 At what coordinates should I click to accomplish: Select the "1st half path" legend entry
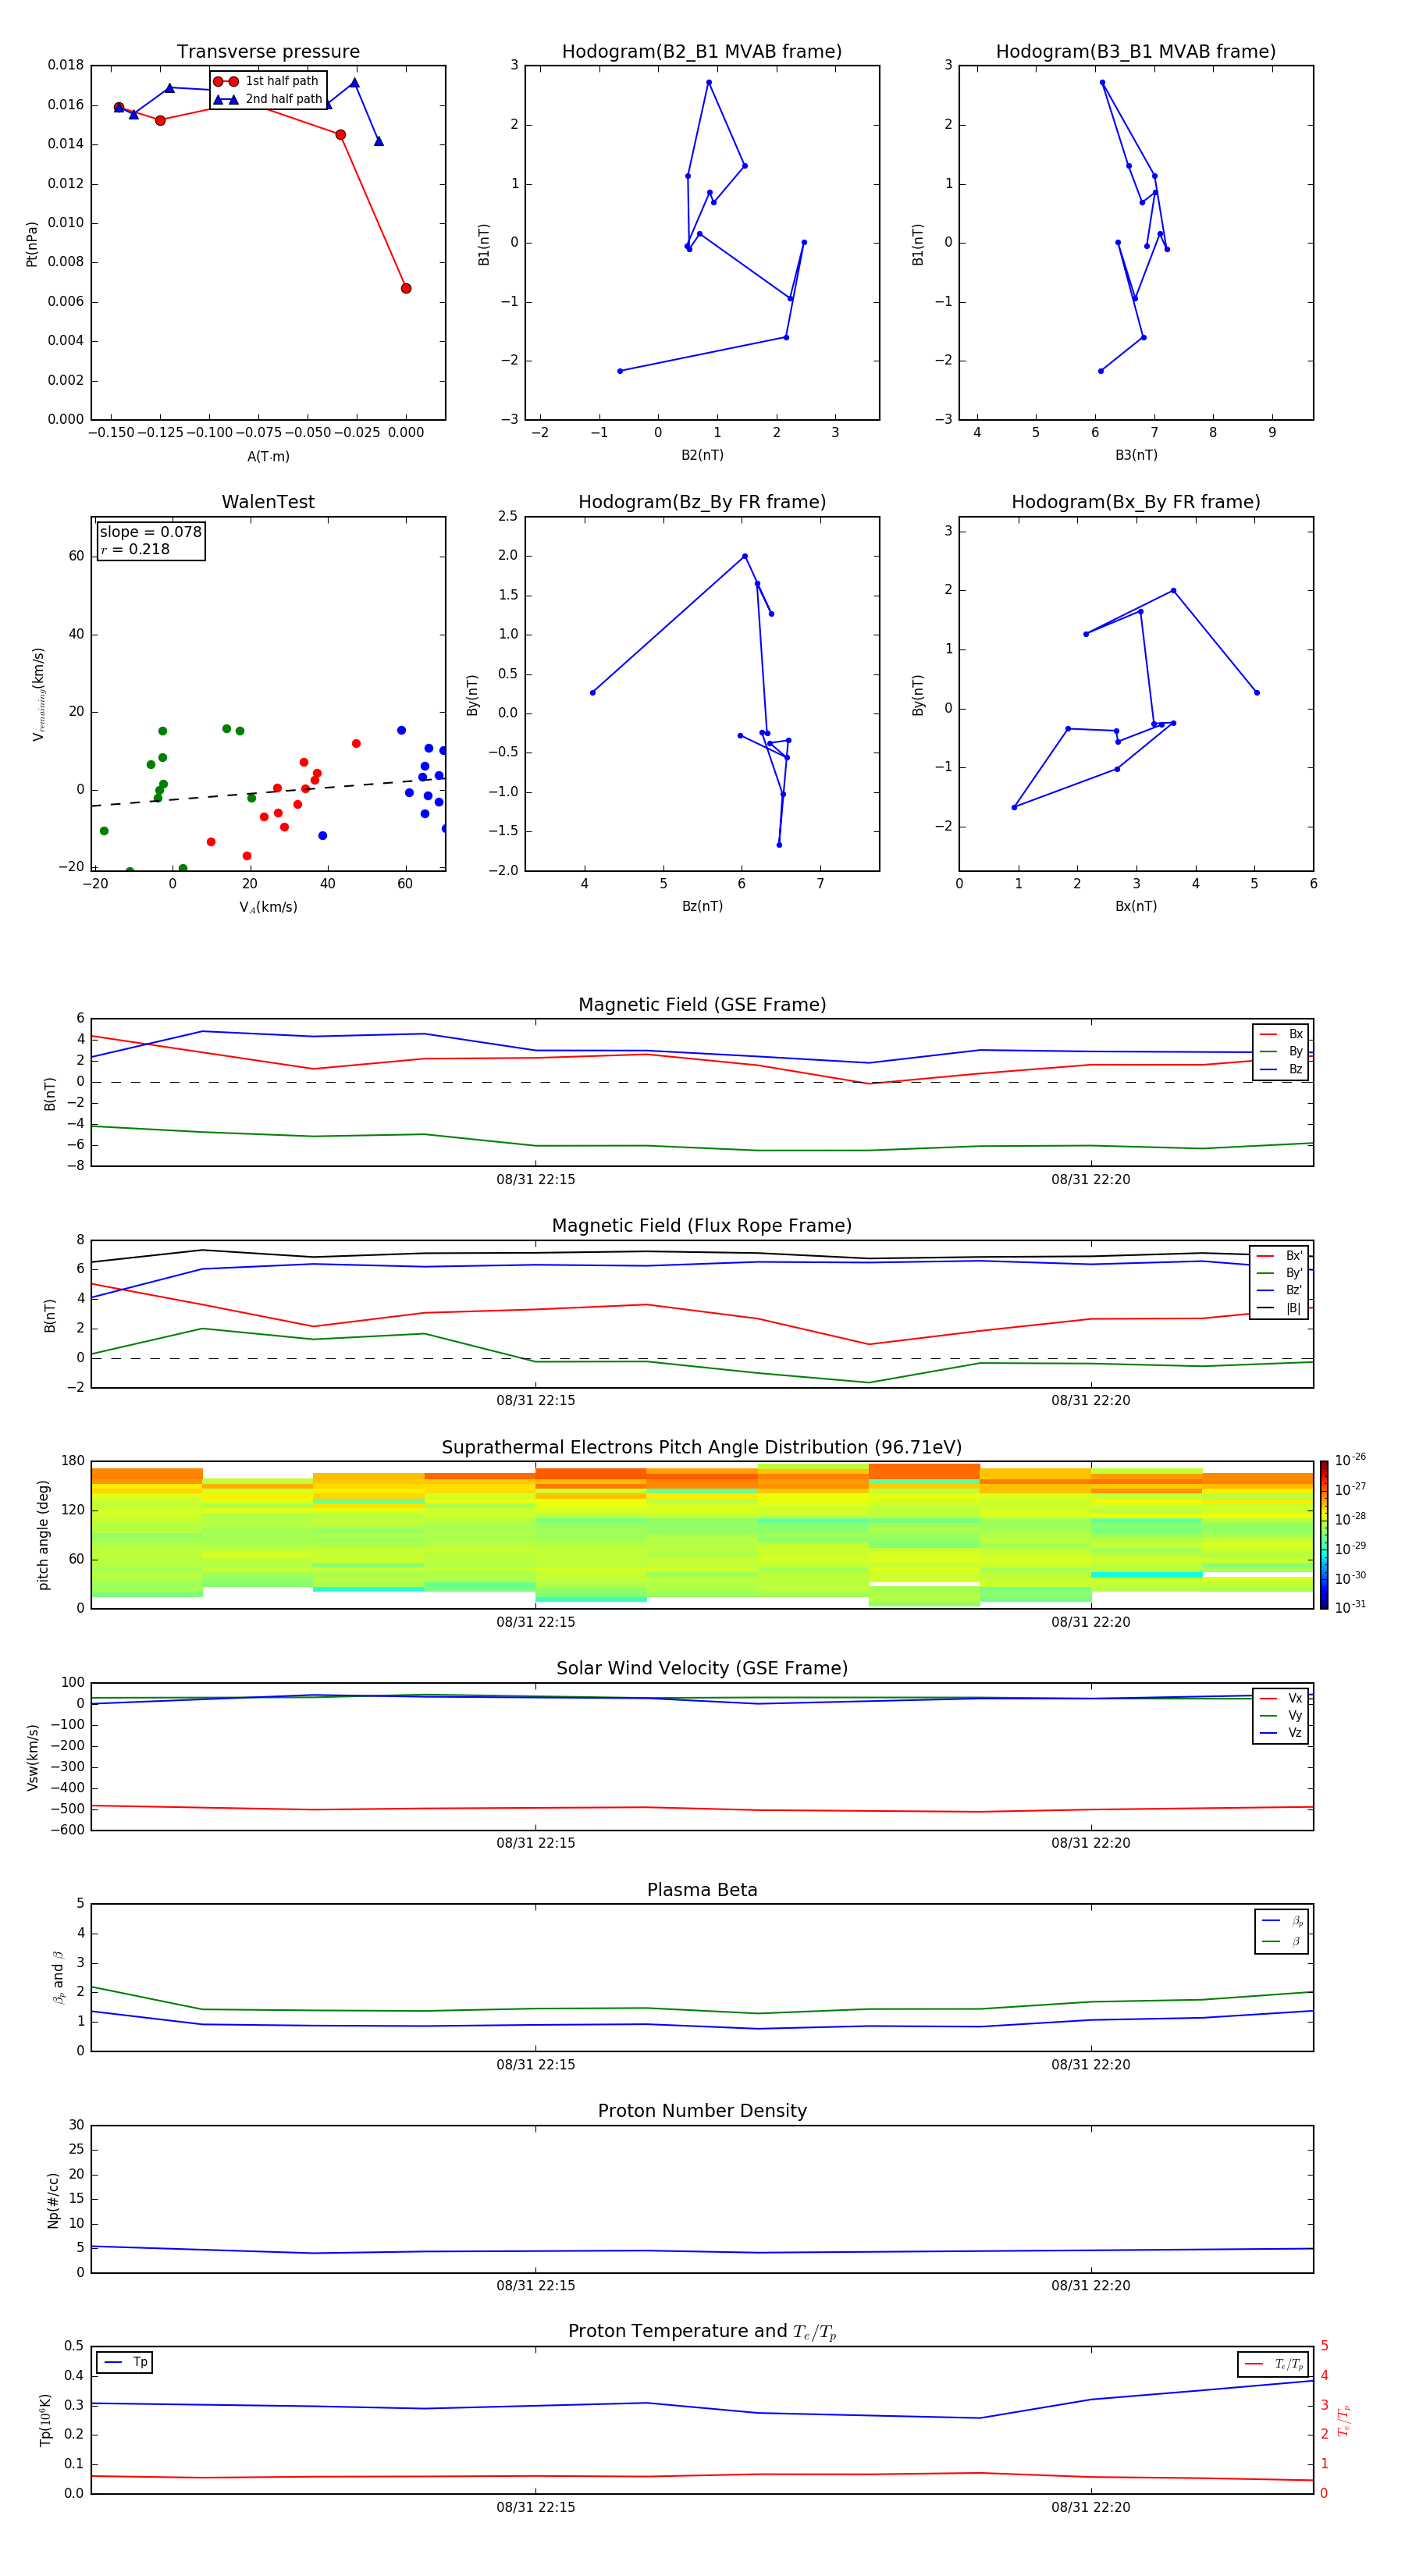[266, 81]
